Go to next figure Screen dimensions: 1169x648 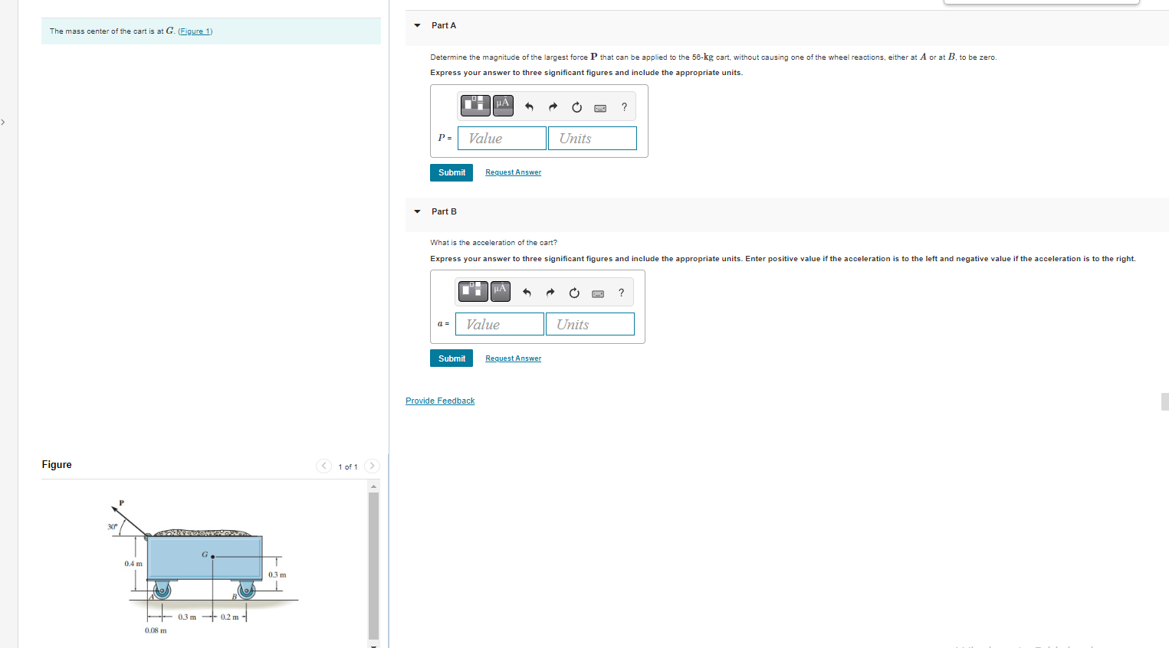373,466
